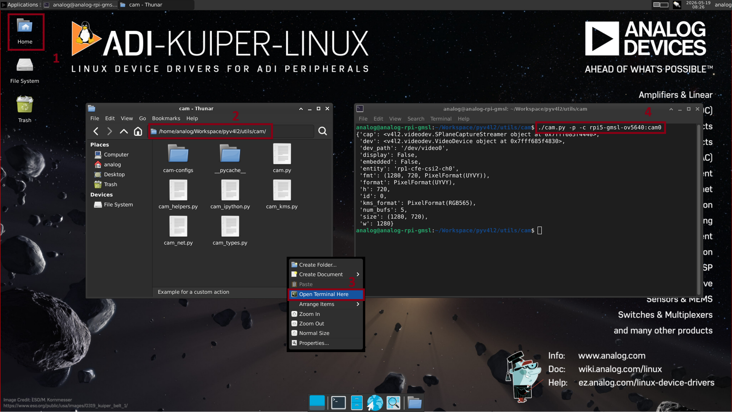
Task: Choose Create Folder... in context menu
Action: coord(326,265)
